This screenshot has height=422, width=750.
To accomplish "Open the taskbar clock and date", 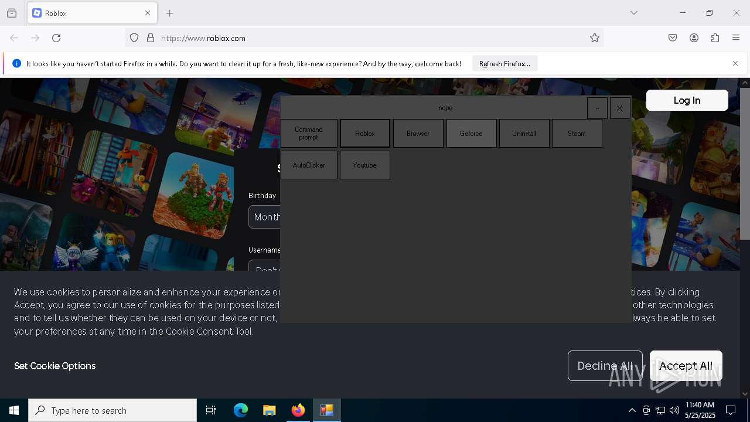I will 700,410.
